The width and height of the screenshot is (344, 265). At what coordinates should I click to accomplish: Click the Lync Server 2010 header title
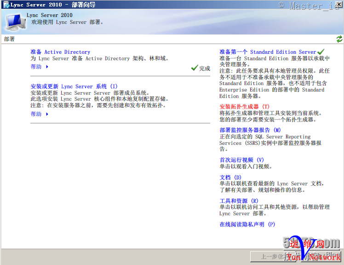click(49, 15)
